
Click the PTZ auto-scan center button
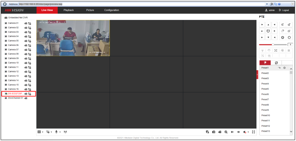(x=268, y=31)
